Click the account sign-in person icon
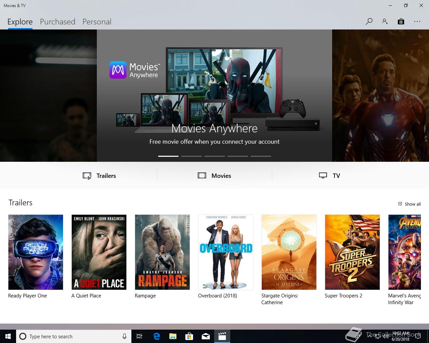429x343 pixels. [385, 21]
